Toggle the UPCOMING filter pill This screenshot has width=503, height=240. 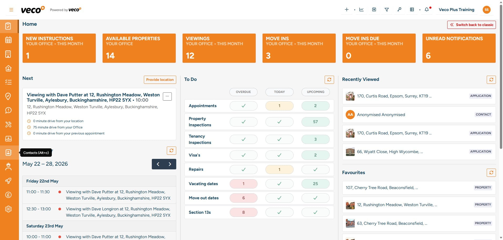point(315,92)
